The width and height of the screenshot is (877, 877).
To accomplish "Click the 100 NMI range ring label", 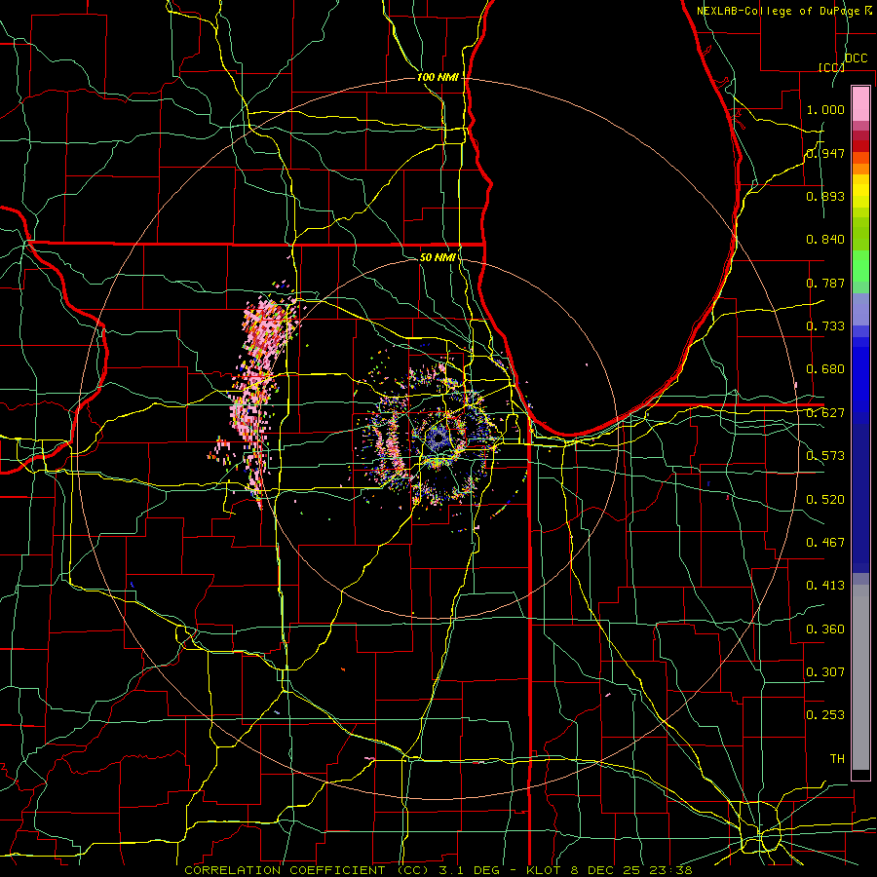I will pyautogui.click(x=438, y=77).
